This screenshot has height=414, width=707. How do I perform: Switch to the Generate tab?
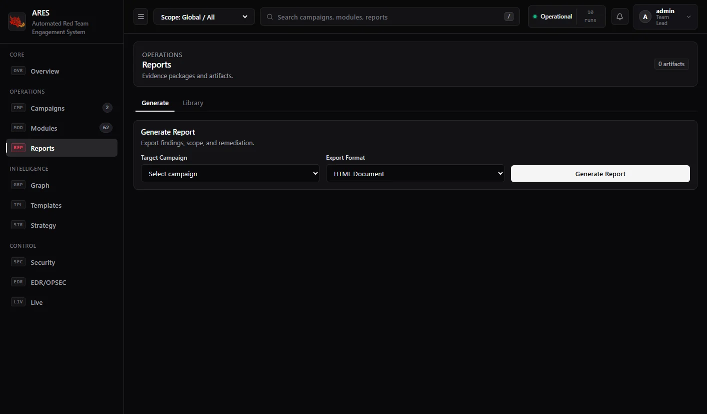155,103
